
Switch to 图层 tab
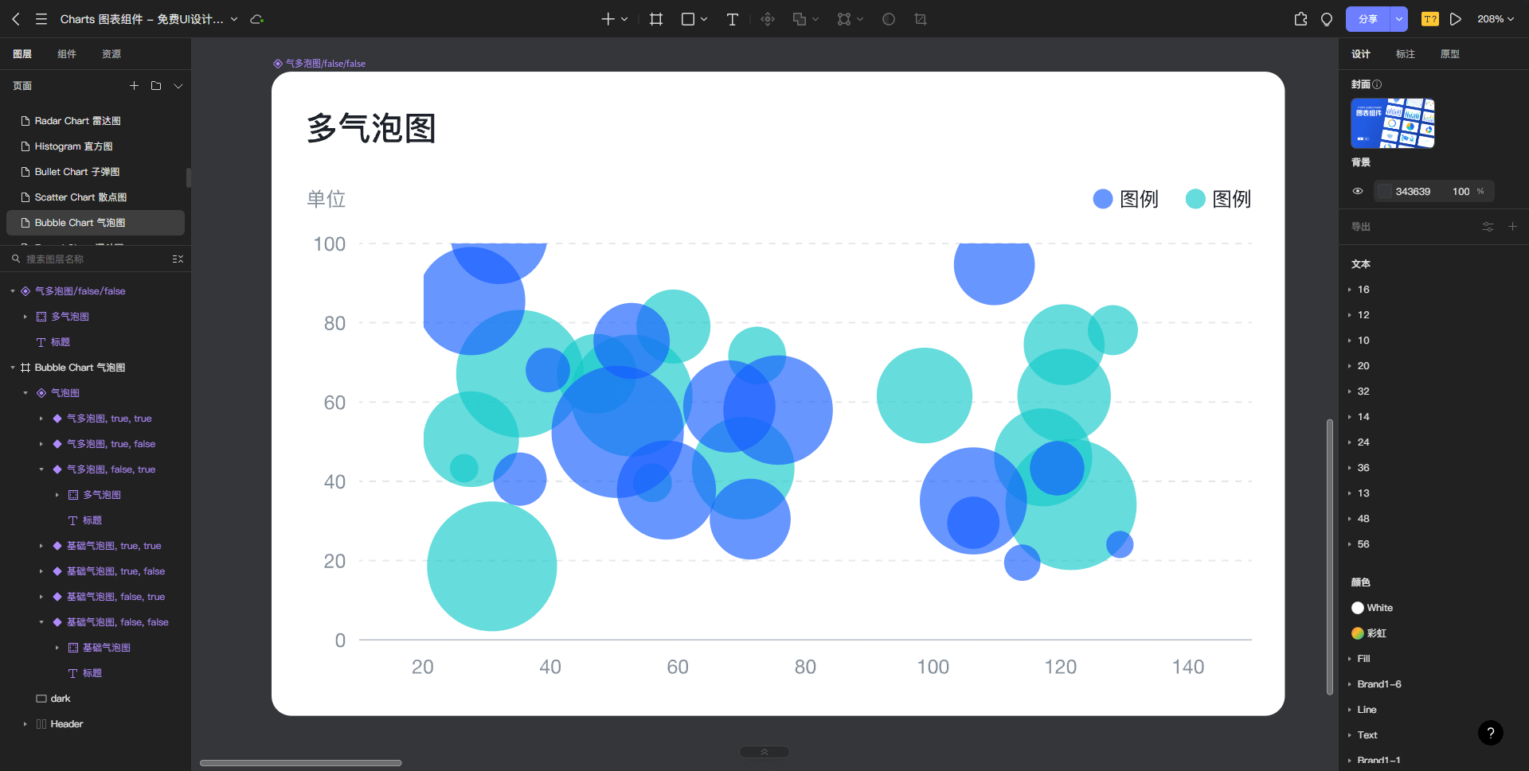[x=22, y=54]
